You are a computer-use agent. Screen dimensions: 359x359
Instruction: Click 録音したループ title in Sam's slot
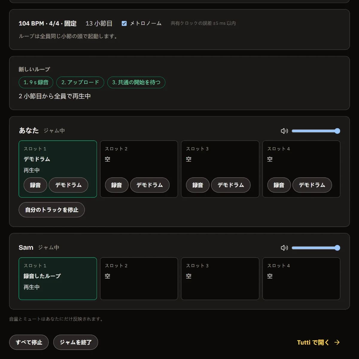click(x=42, y=276)
